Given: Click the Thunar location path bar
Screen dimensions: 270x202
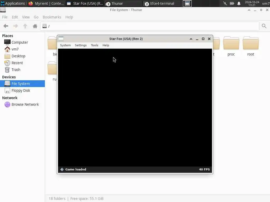Looking at the screenshot, I should click(150, 26).
